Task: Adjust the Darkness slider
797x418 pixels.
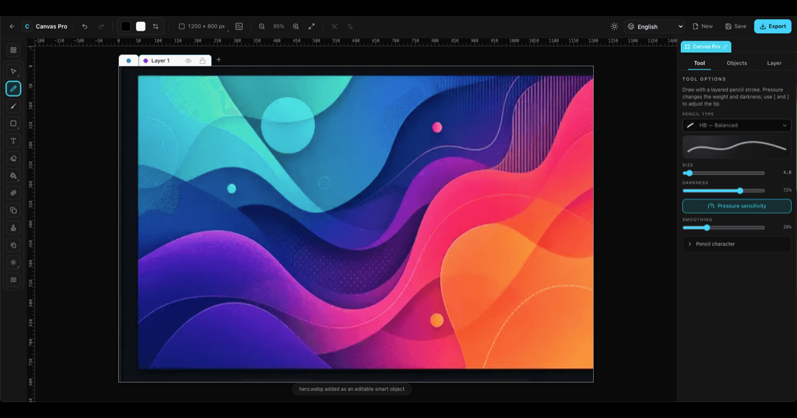Action: 723,190
